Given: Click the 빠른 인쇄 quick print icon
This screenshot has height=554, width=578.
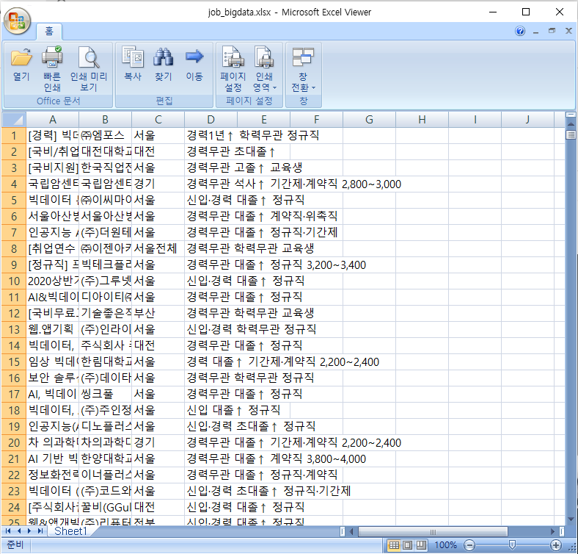Looking at the screenshot, I should pos(52,68).
